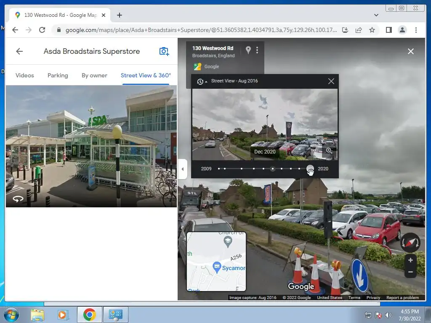The image size is (431, 323).
Task: Open the Asda storefront 360 photo thumbnail
Action: tap(91, 146)
